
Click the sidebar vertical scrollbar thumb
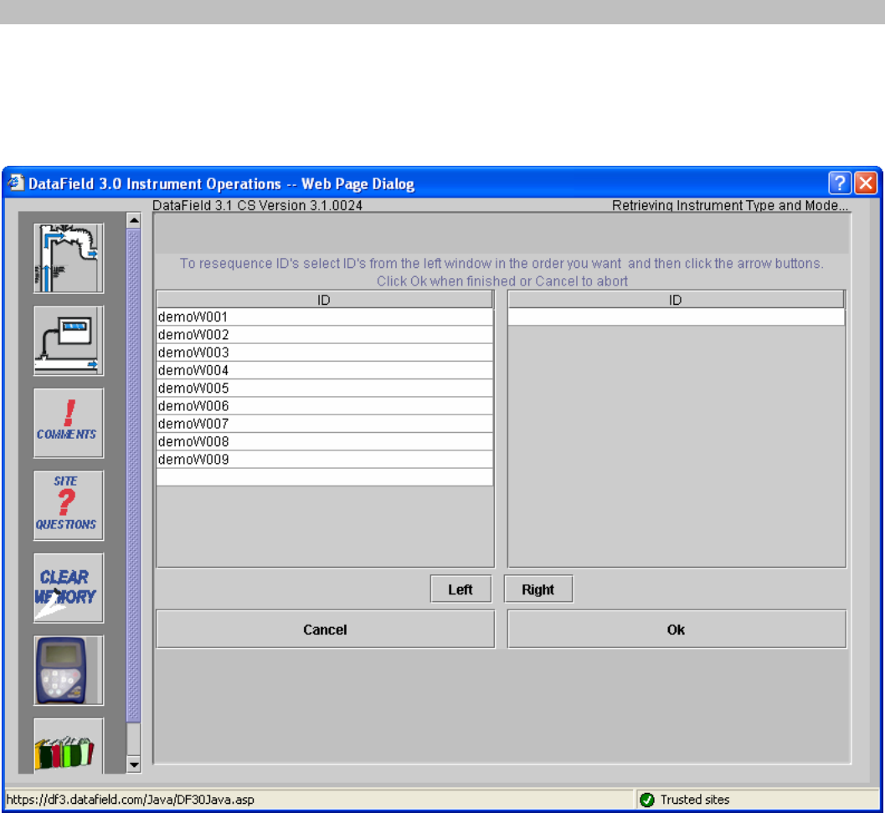click(x=134, y=476)
